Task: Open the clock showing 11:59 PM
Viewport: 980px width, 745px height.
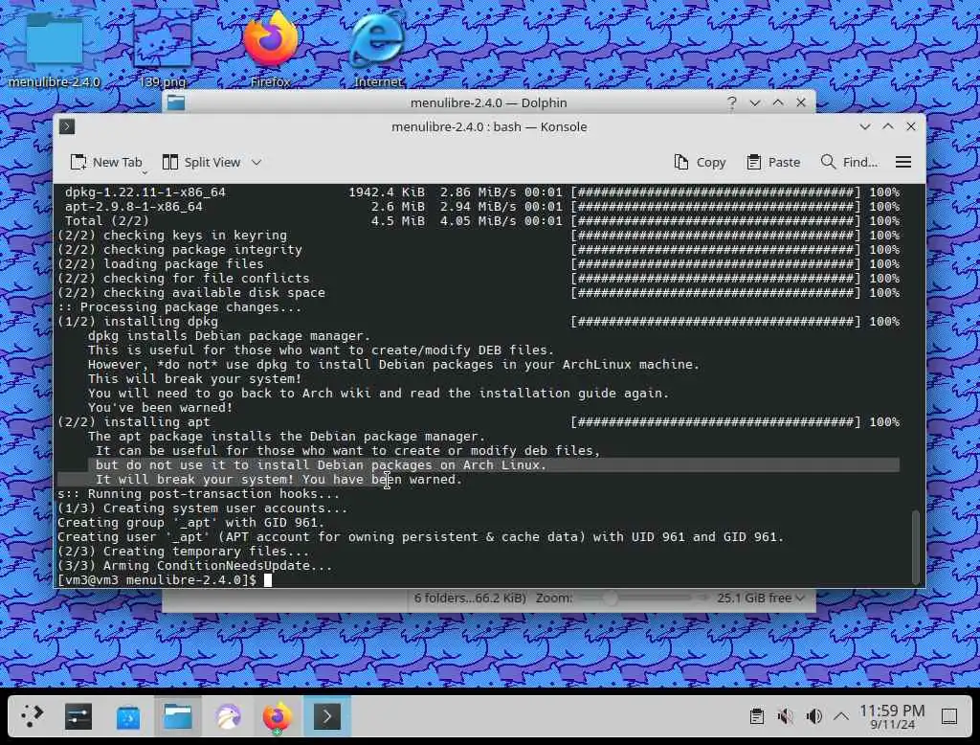Action: (x=892, y=716)
